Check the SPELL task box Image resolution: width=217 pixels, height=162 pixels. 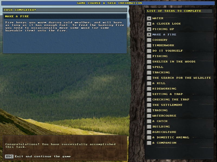(149, 67)
